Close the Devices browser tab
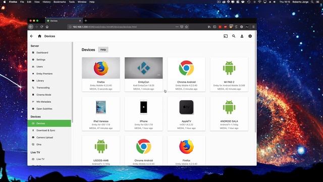This screenshot has height=182, width=323. pyautogui.click(x=80, y=21)
